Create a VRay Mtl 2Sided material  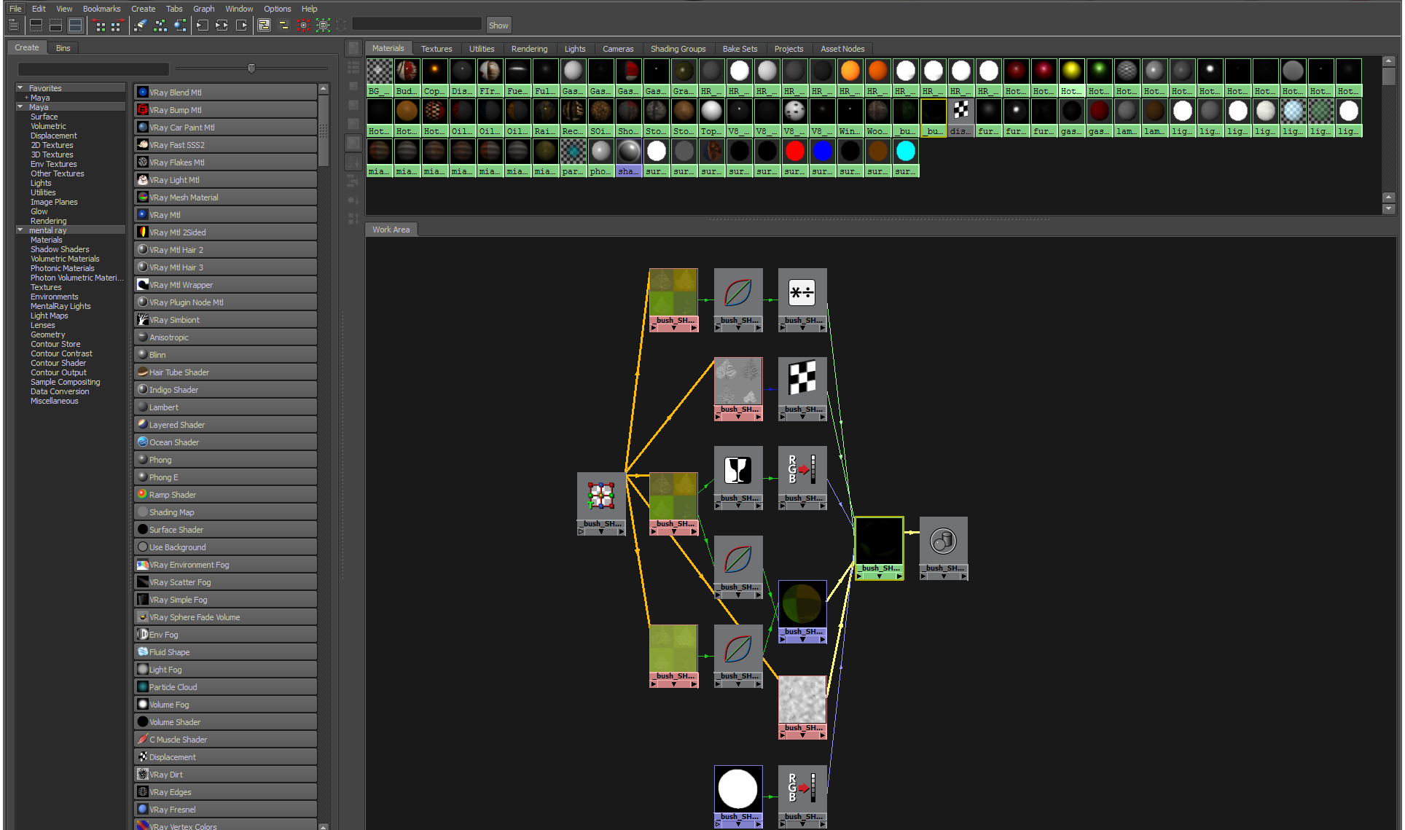225,232
